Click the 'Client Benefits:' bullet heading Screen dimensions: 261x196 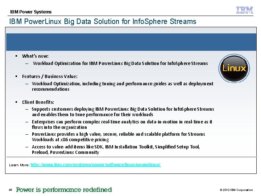[x=38, y=102]
